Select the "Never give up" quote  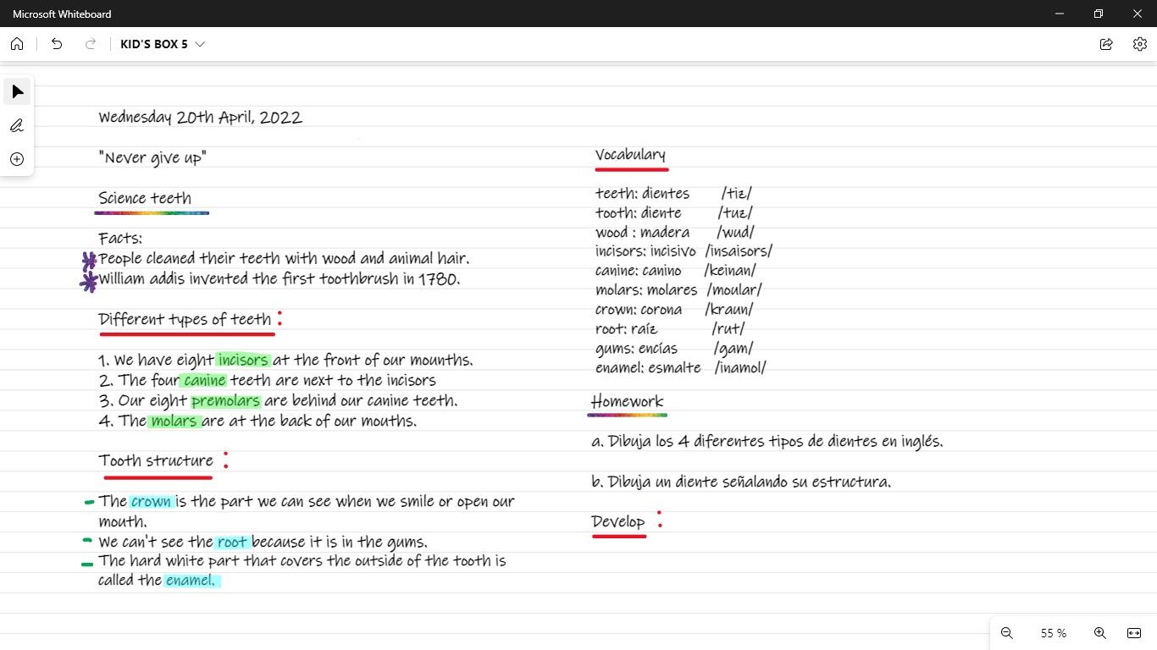click(x=152, y=157)
